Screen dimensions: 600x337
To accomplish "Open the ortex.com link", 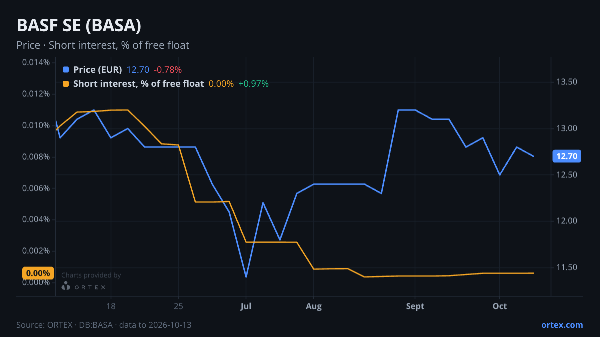I will (562, 325).
